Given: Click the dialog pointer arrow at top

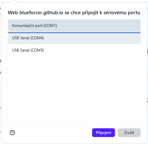Looking at the screenshot, I should click(14, 1).
